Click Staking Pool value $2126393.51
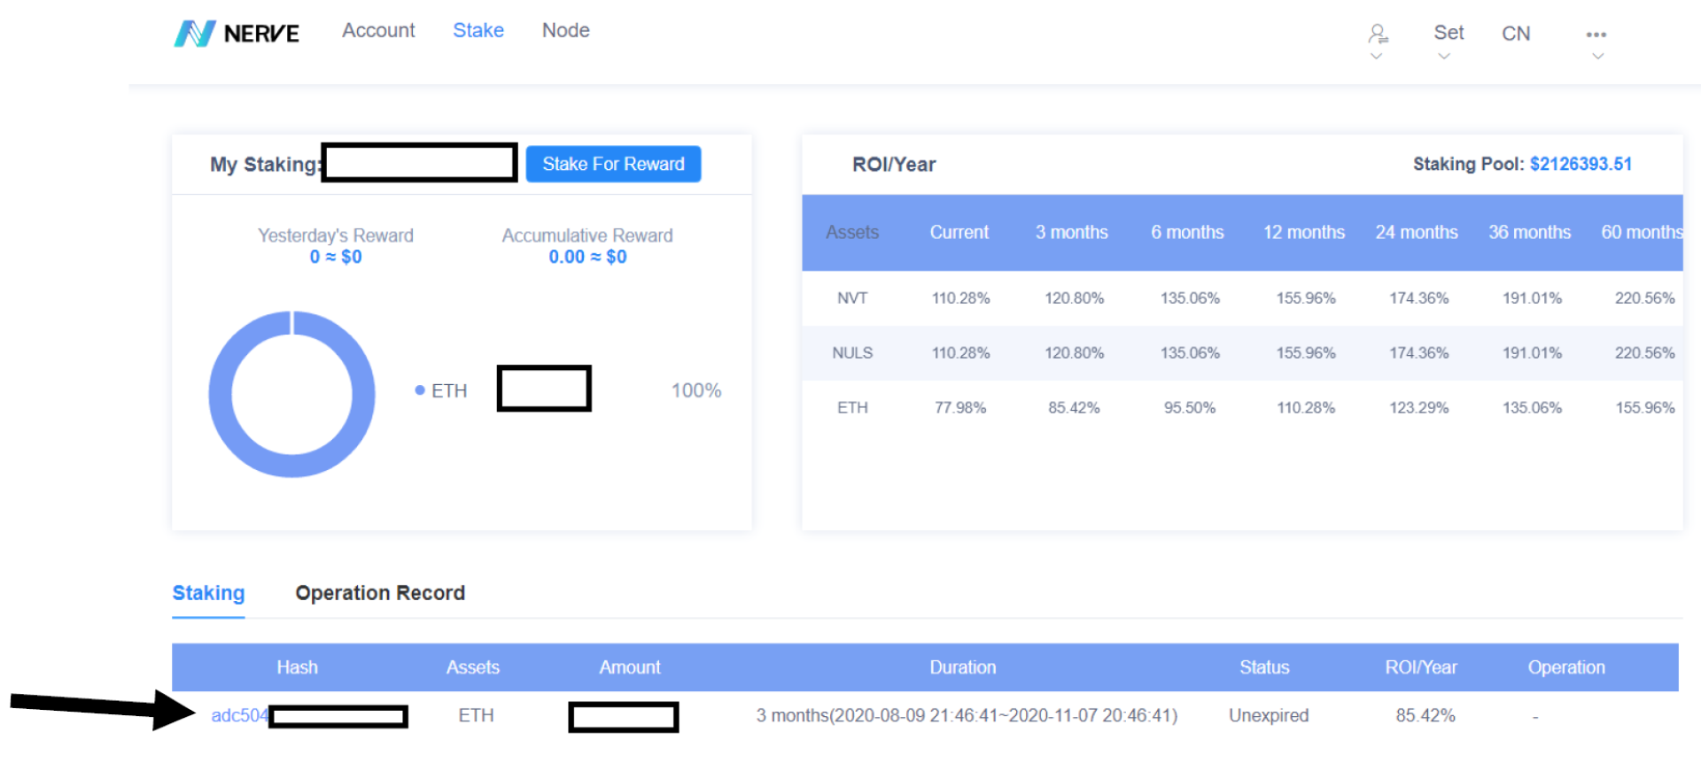1701x763 pixels. (x=1581, y=164)
